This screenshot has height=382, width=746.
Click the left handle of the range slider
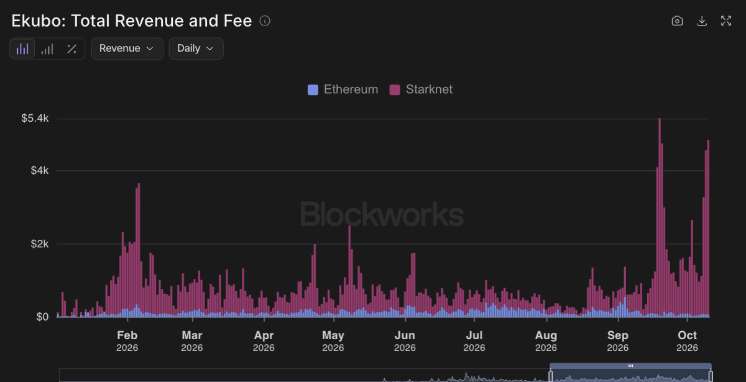551,376
